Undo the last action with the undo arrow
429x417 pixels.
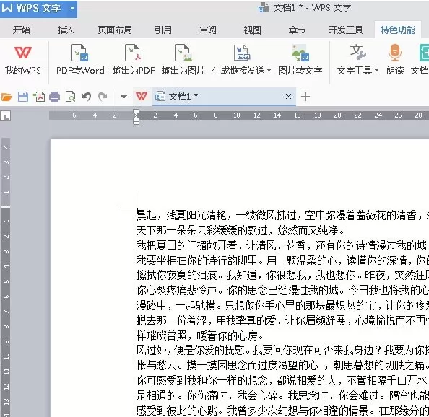click(87, 97)
